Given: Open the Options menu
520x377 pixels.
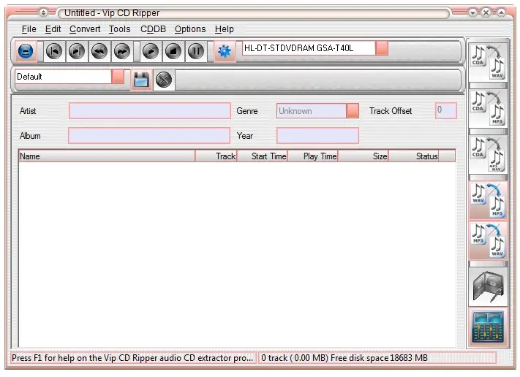Looking at the screenshot, I should [x=190, y=29].
